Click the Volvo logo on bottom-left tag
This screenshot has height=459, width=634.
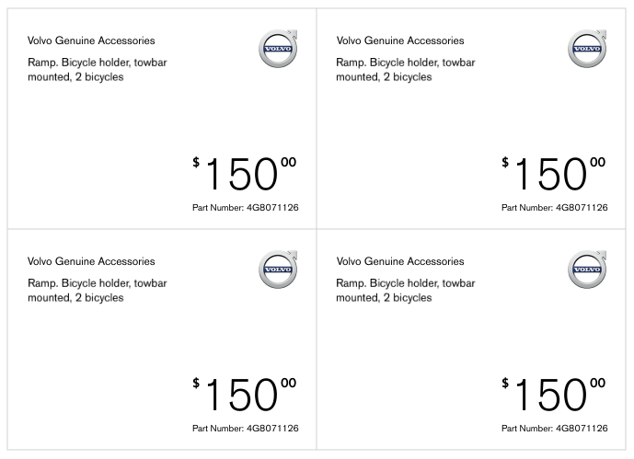[277, 270]
